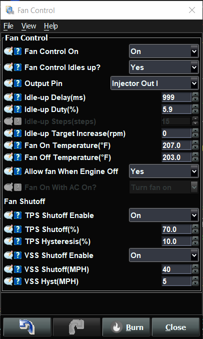Open help for TPS Shutoff Enable
This screenshot has width=203, height=339.
(18, 215)
